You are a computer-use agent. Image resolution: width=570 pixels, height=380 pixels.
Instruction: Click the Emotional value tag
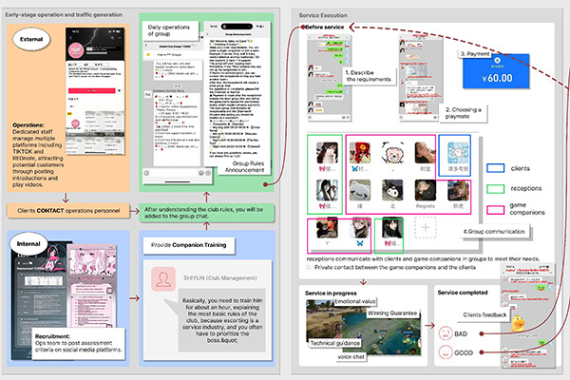[x=354, y=301]
